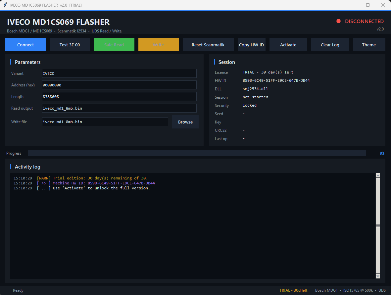Click the activity log scrollbar up arrow
This screenshot has height=295, width=391.
[x=378, y=175]
